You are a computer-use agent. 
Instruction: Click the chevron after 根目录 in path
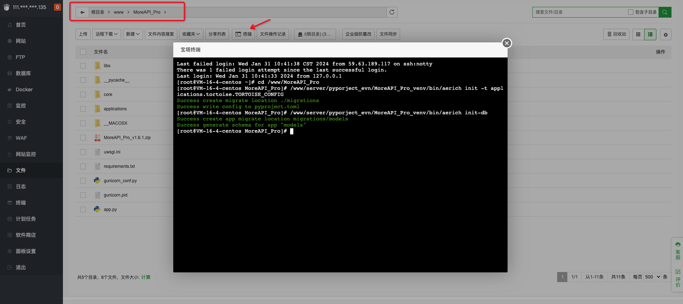[x=109, y=12]
